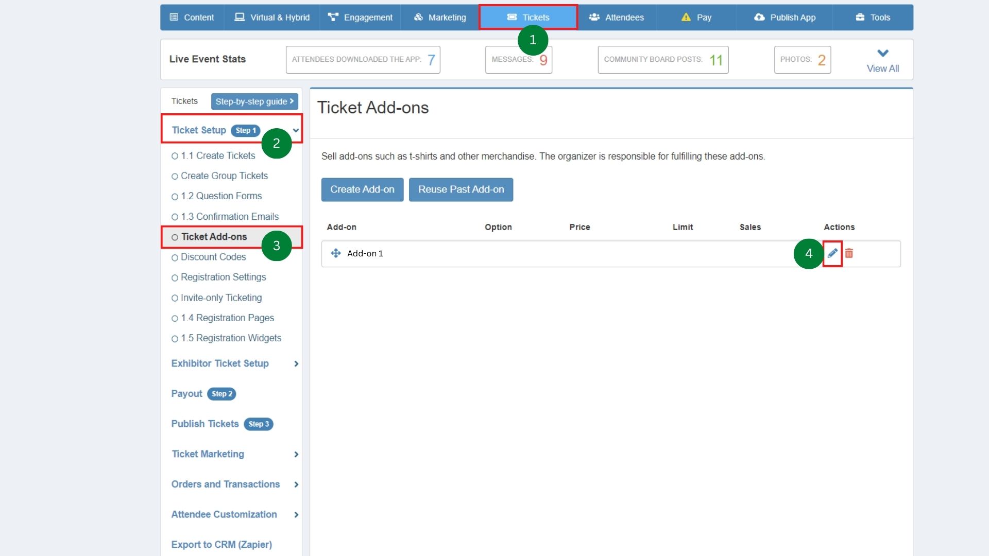Click the Messages stat showing 9
The height and width of the screenshot is (556, 989).
(x=518, y=59)
